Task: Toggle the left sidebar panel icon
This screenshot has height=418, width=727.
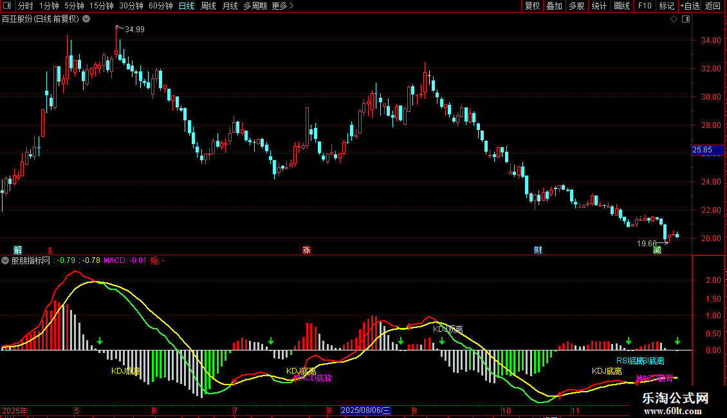Action: 7,6
